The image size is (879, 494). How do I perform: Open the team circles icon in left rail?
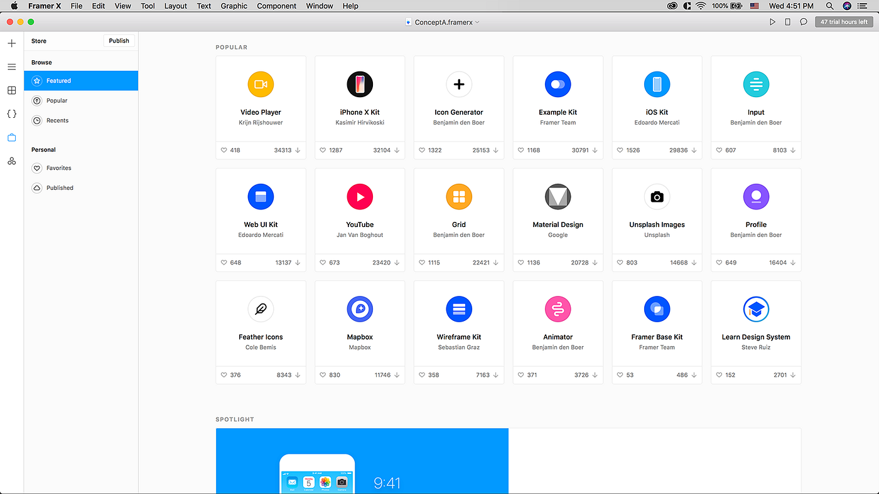12,161
